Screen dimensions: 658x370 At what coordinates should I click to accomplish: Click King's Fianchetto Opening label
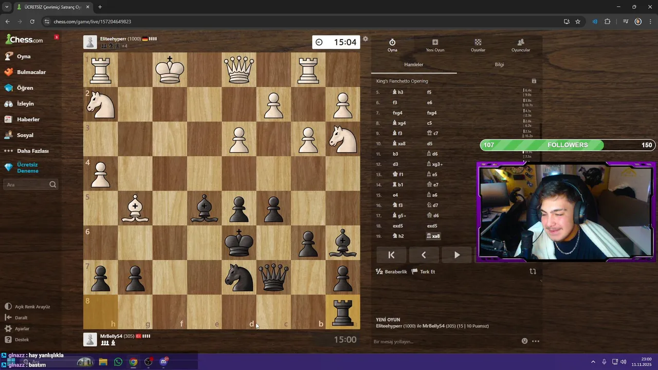[x=402, y=81]
